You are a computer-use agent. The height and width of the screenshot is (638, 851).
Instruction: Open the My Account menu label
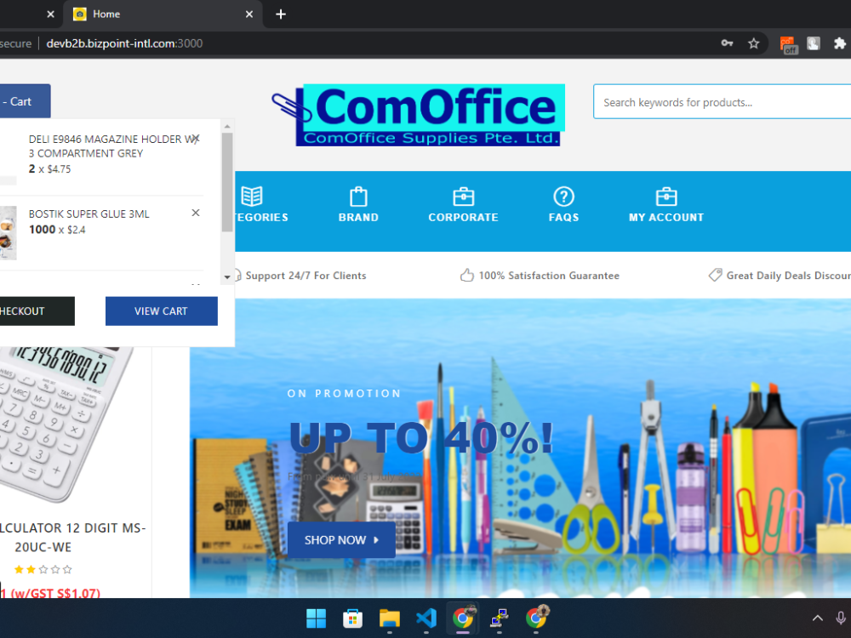[x=666, y=217]
